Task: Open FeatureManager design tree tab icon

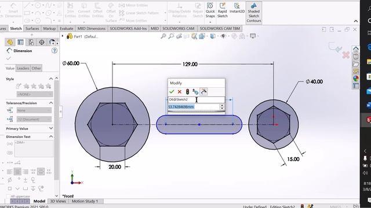Action: click(10, 42)
